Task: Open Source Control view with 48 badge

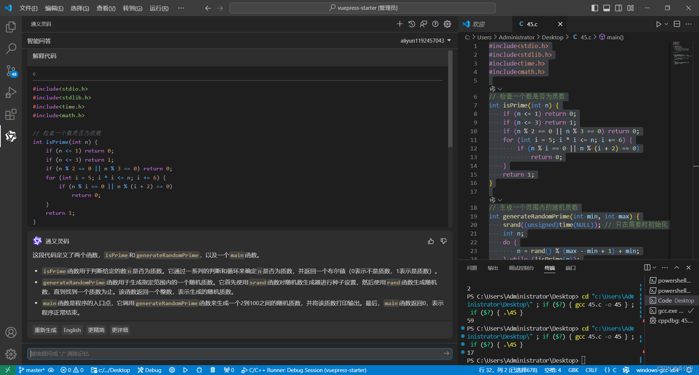Action: pyautogui.click(x=11, y=71)
